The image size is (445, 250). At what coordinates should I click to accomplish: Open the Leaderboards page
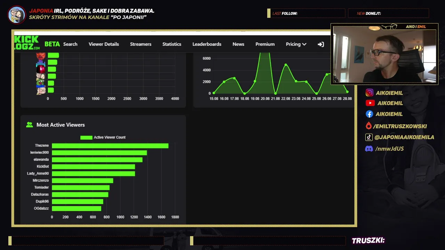click(x=207, y=44)
